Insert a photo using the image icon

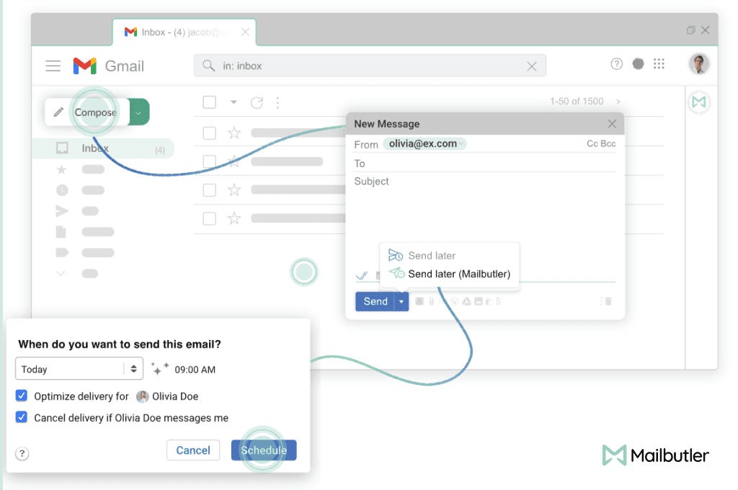pyautogui.click(x=479, y=301)
